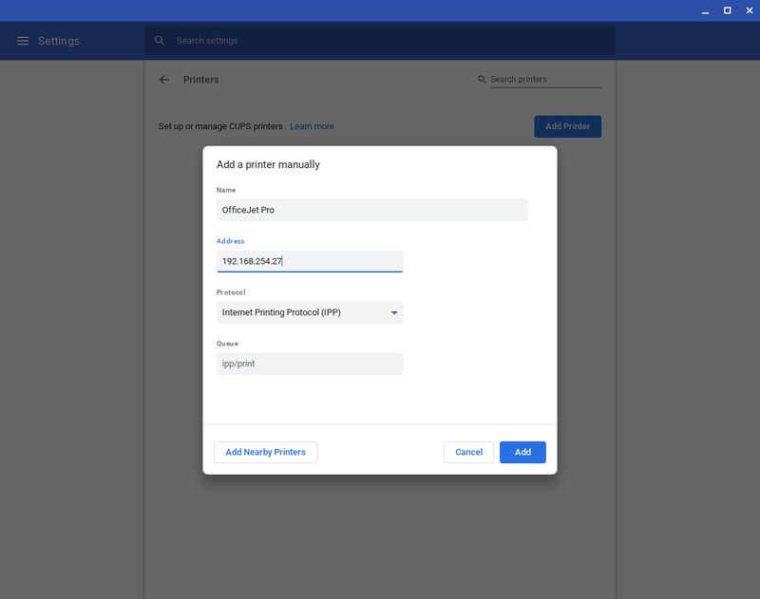Open the Learn more link
760x599 pixels.
tap(312, 126)
